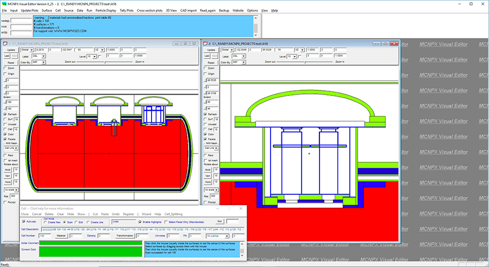Open the Label CEL dropdown in window 1
The height and width of the screenshot is (267, 489).
[43, 56]
